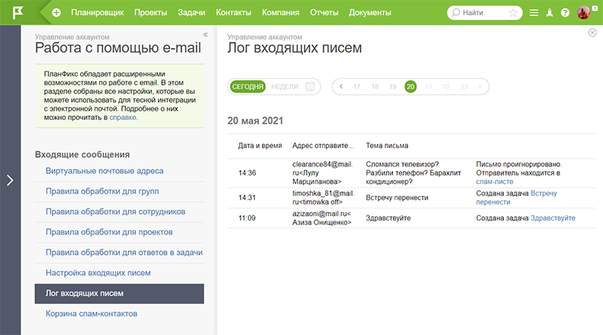Open the Проекты menu
The height and width of the screenshot is (335, 603).
[151, 13]
